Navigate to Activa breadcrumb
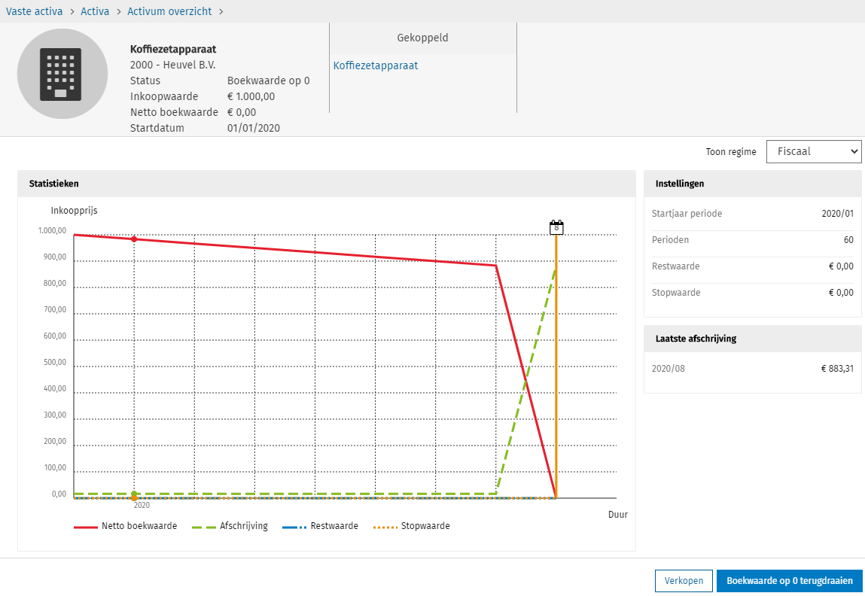This screenshot has height=596, width=865. (x=95, y=11)
